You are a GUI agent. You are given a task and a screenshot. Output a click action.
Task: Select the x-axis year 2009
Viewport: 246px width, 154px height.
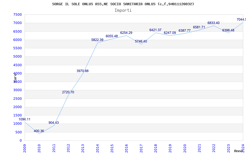[x=25, y=148]
